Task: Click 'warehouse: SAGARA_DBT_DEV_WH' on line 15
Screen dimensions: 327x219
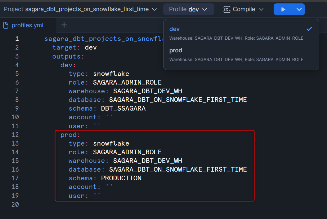Action: [x=125, y=161]
